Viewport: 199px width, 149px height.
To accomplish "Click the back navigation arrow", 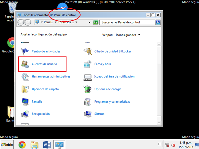I will point(21,23).
